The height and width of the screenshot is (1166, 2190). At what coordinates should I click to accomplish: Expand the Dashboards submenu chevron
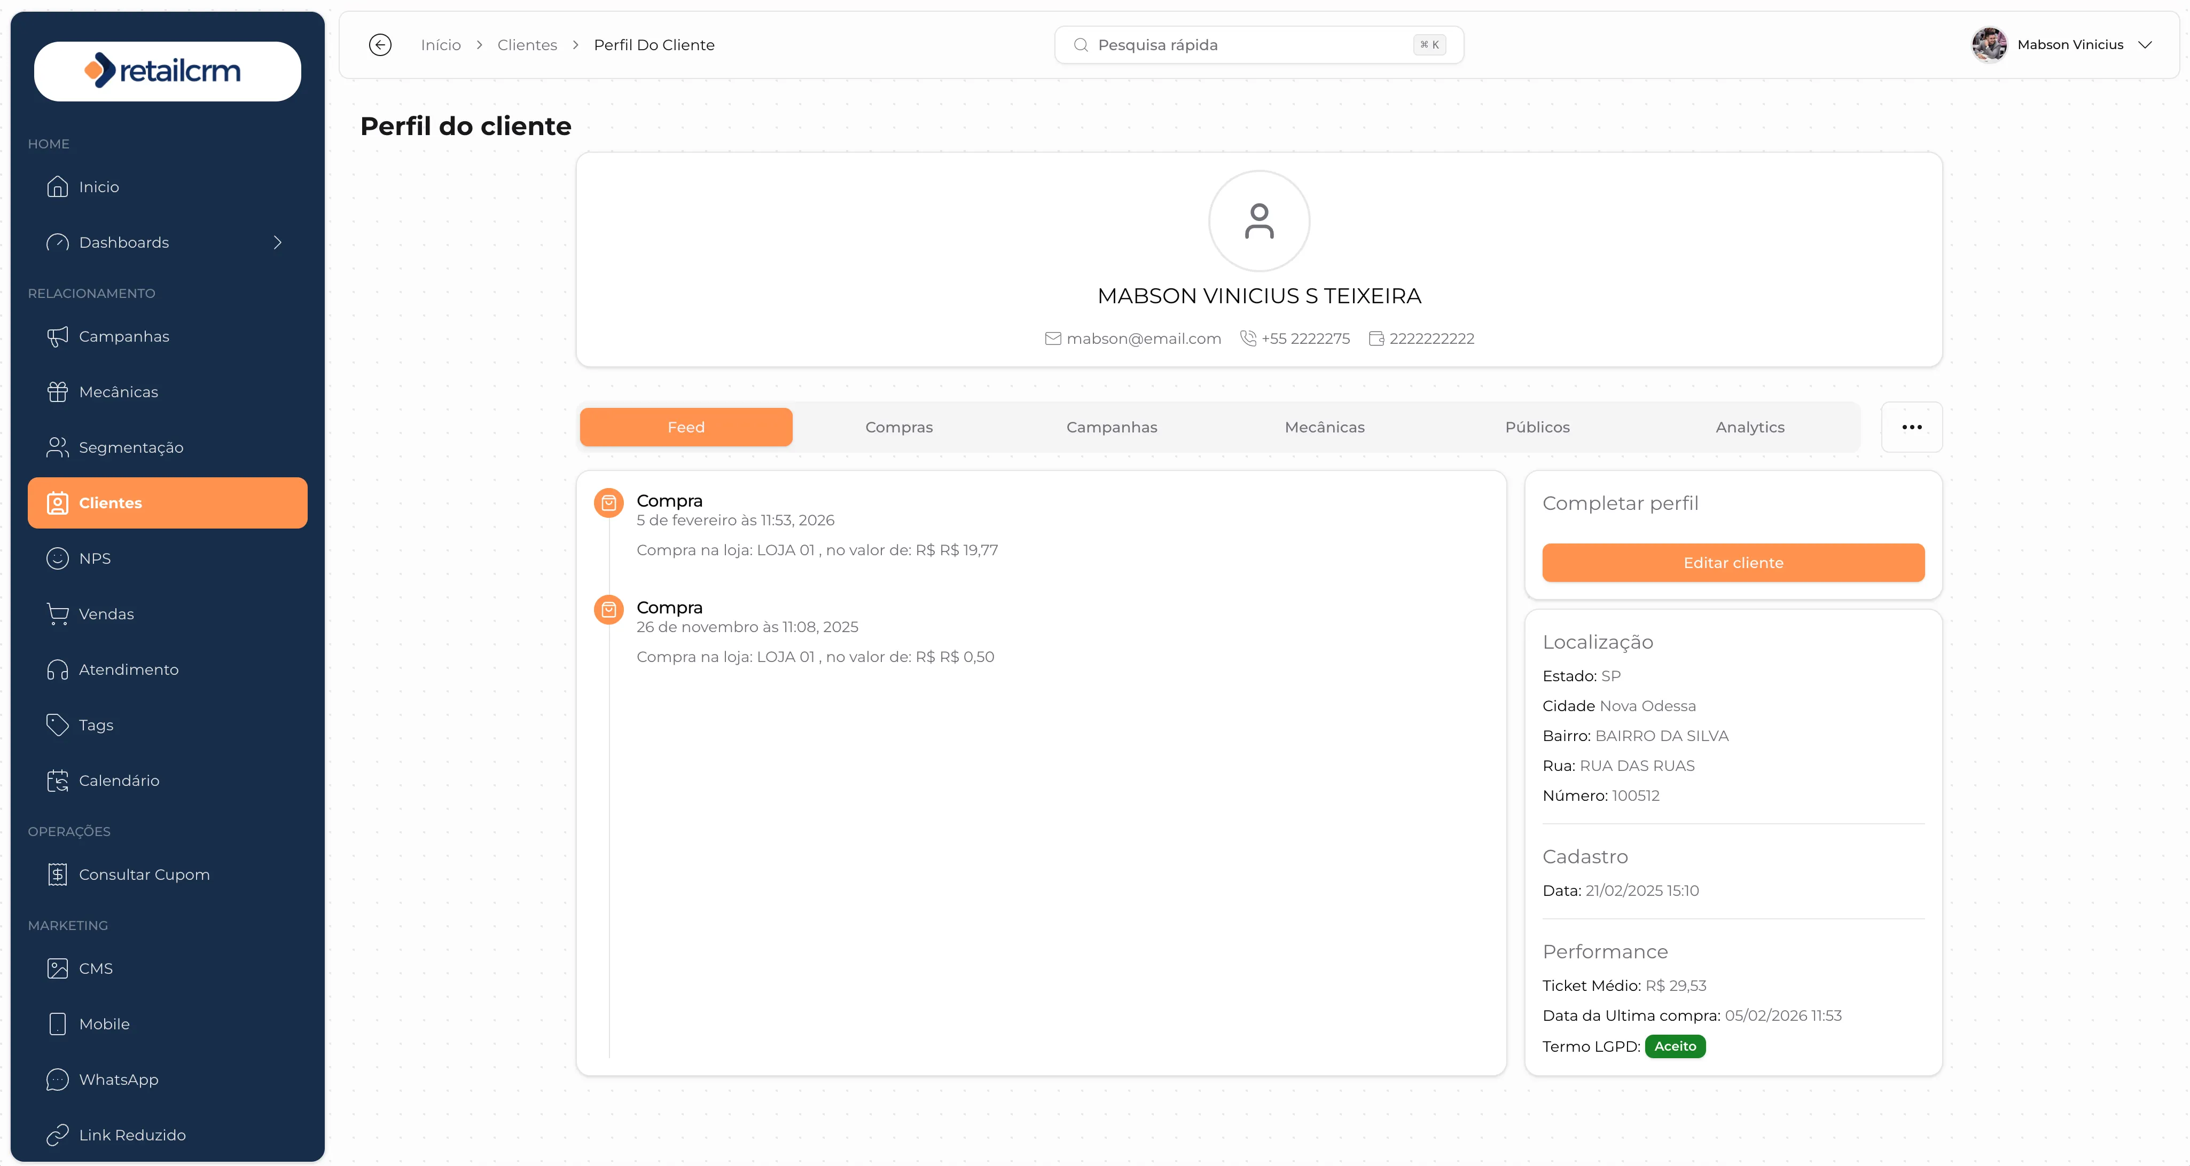tap(277, 242)
